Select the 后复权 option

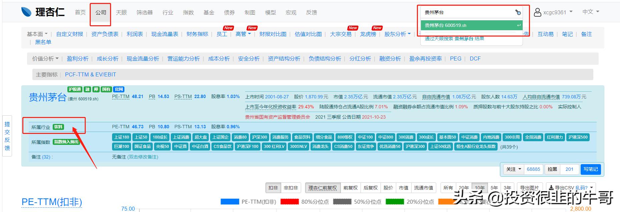coord(370,188)
